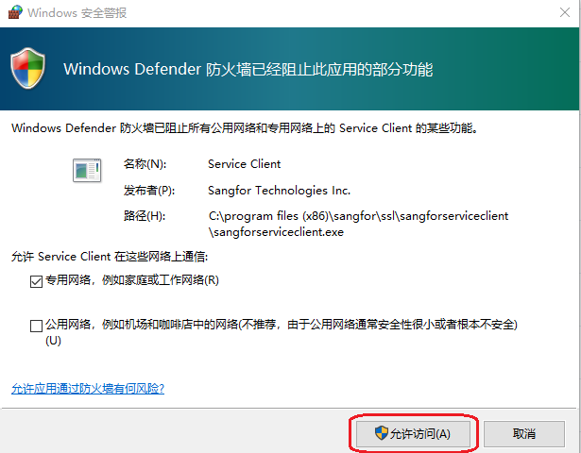581x453 pixels.
Task: Enable the 公用网络 checkbox
Action: tap(37, 326)
